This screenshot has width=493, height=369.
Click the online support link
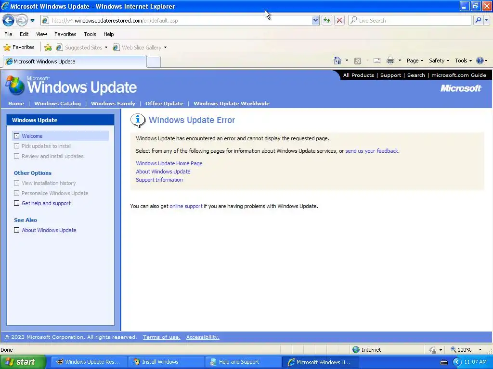(x=186, y=206)
